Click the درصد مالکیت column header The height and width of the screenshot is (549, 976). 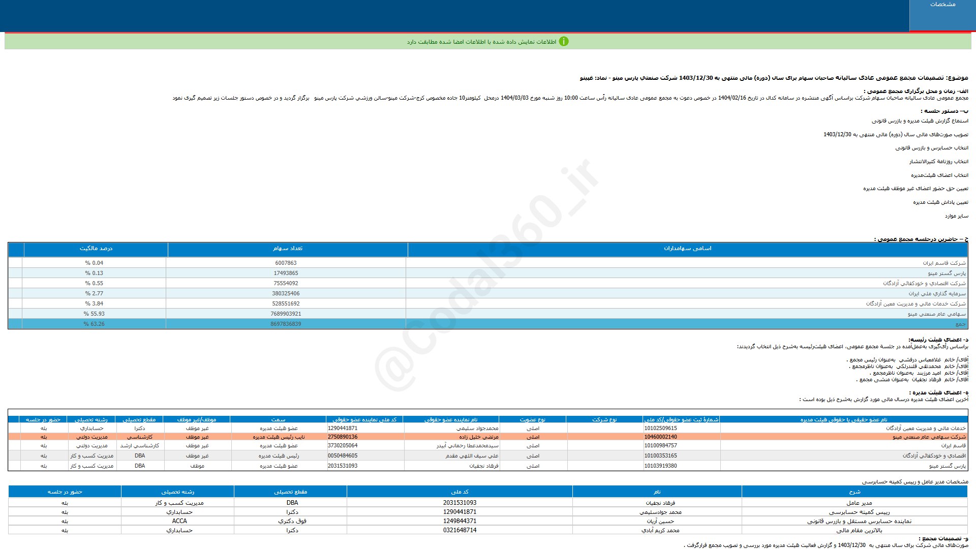[96, 249]
